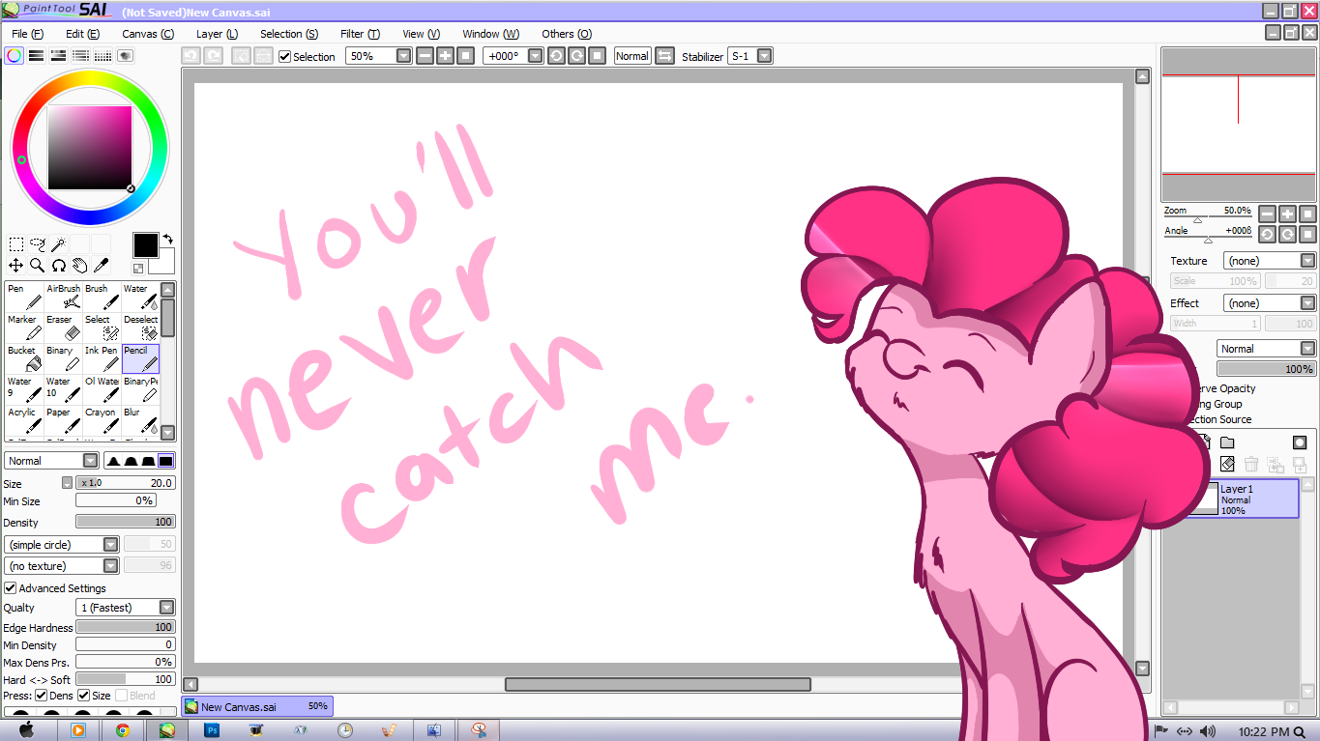Viewport: 1320px width, 741px height.
Task: Open the Filter menu
Action: point(360,34)
